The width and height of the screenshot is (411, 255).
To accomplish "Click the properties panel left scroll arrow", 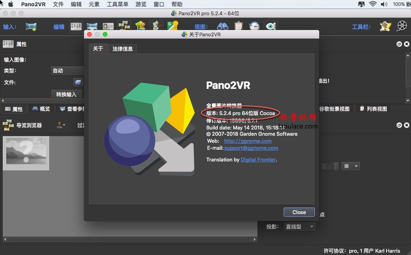I will click(3, 101).
